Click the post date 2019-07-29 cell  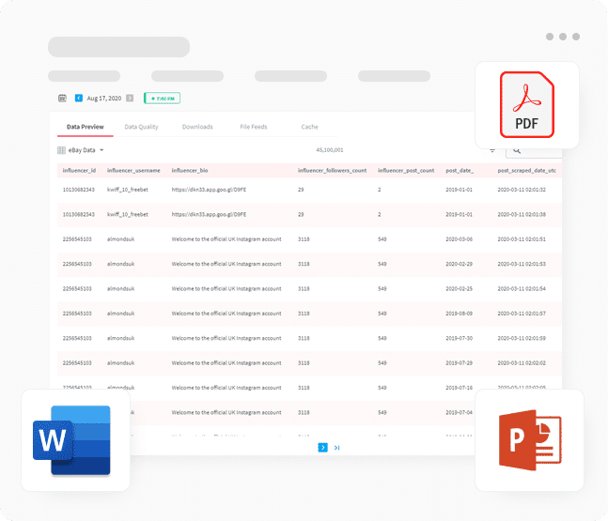click(x=460, y=363)
